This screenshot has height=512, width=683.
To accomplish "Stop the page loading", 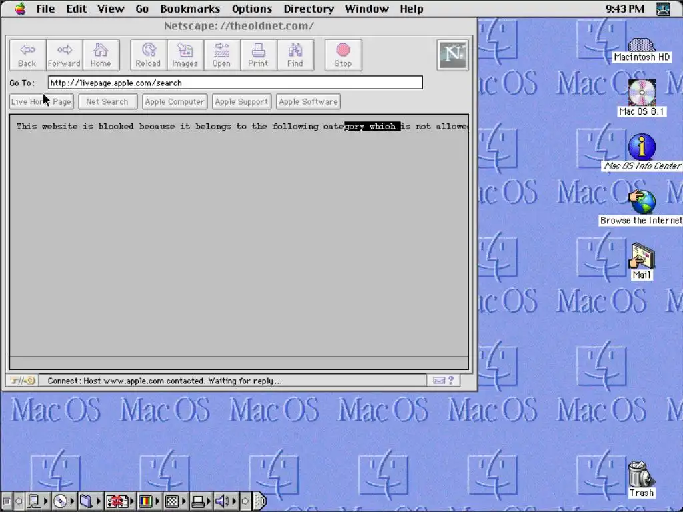I will click(x=343, y=55).
